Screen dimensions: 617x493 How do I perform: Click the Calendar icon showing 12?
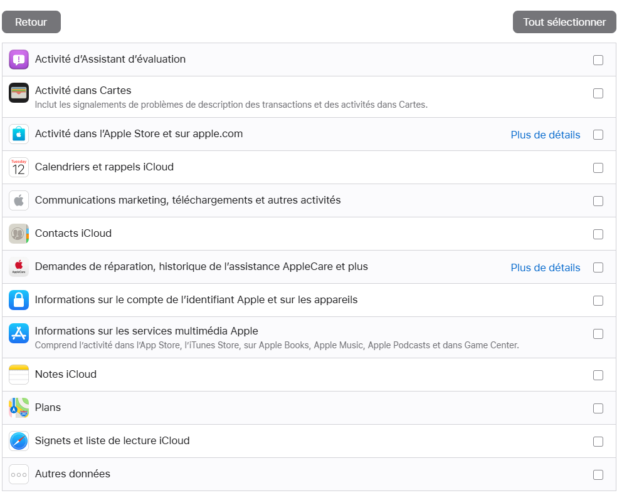coord(19,167)
